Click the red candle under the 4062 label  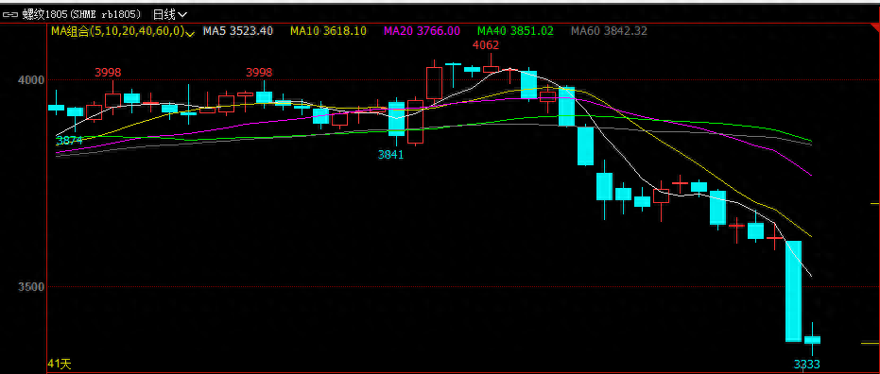[492, 69]
